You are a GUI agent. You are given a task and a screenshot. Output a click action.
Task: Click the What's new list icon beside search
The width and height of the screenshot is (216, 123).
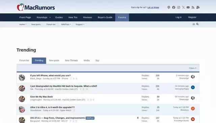coord(193,24)
